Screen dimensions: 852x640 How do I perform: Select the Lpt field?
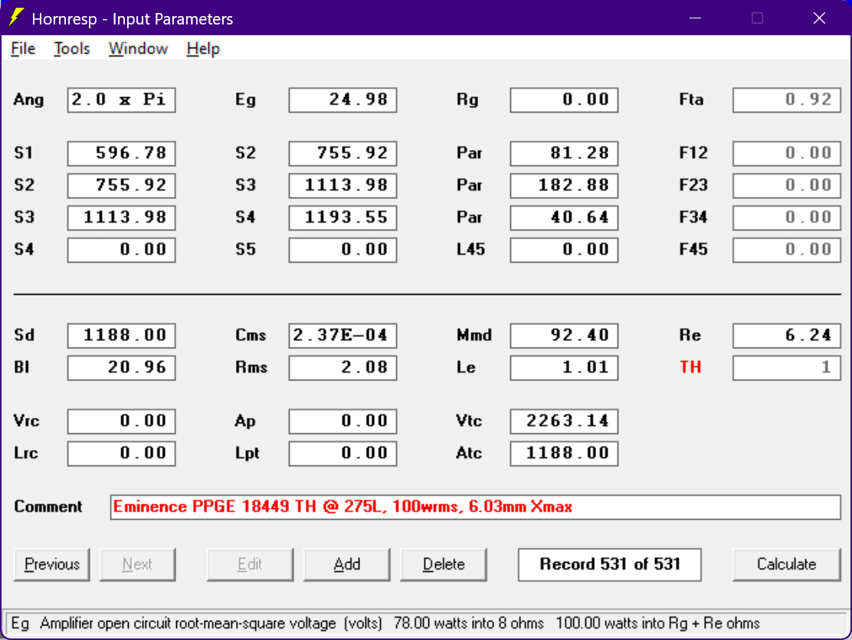342,453
